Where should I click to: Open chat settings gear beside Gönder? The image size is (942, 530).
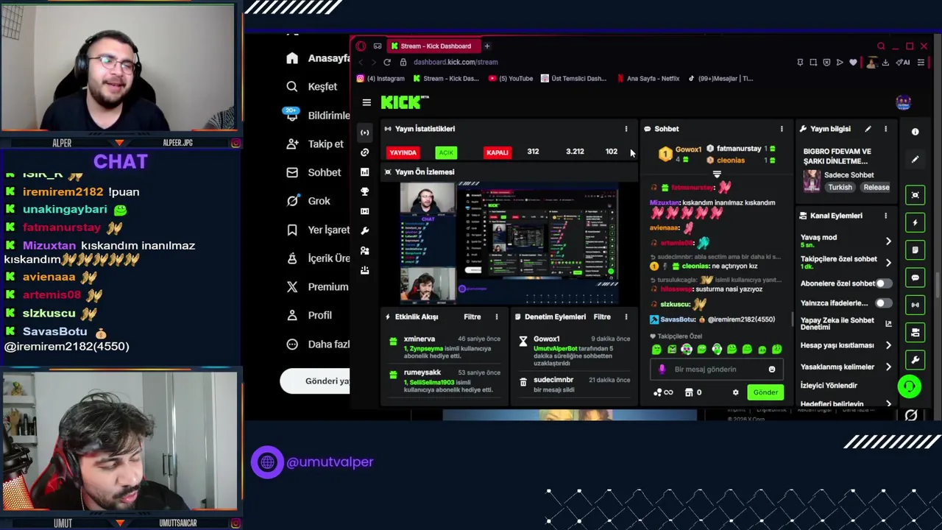(735, 392)
